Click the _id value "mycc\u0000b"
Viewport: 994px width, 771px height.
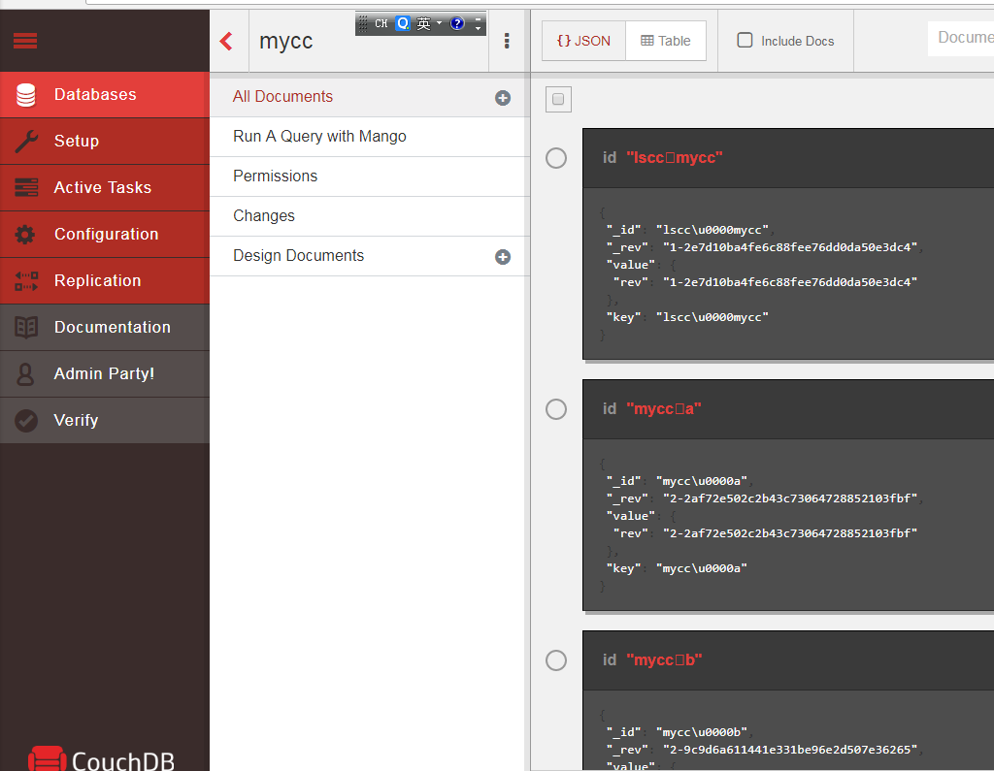702,732
